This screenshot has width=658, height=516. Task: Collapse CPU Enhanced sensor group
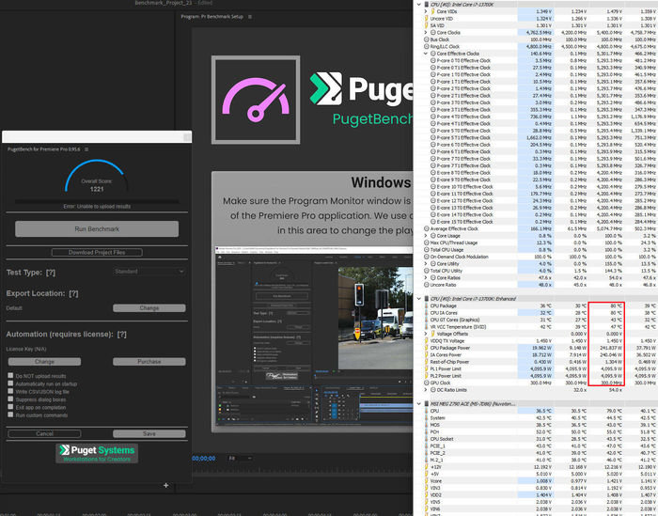tap(419, 299)
